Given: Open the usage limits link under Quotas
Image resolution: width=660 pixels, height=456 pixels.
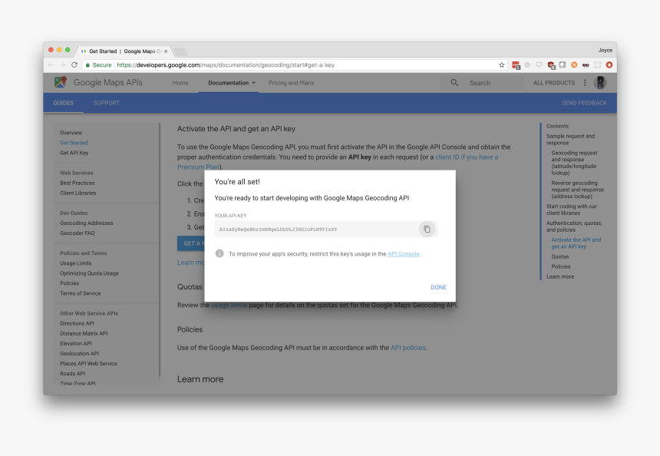Looking at the screenshot, I should [229, 305].
